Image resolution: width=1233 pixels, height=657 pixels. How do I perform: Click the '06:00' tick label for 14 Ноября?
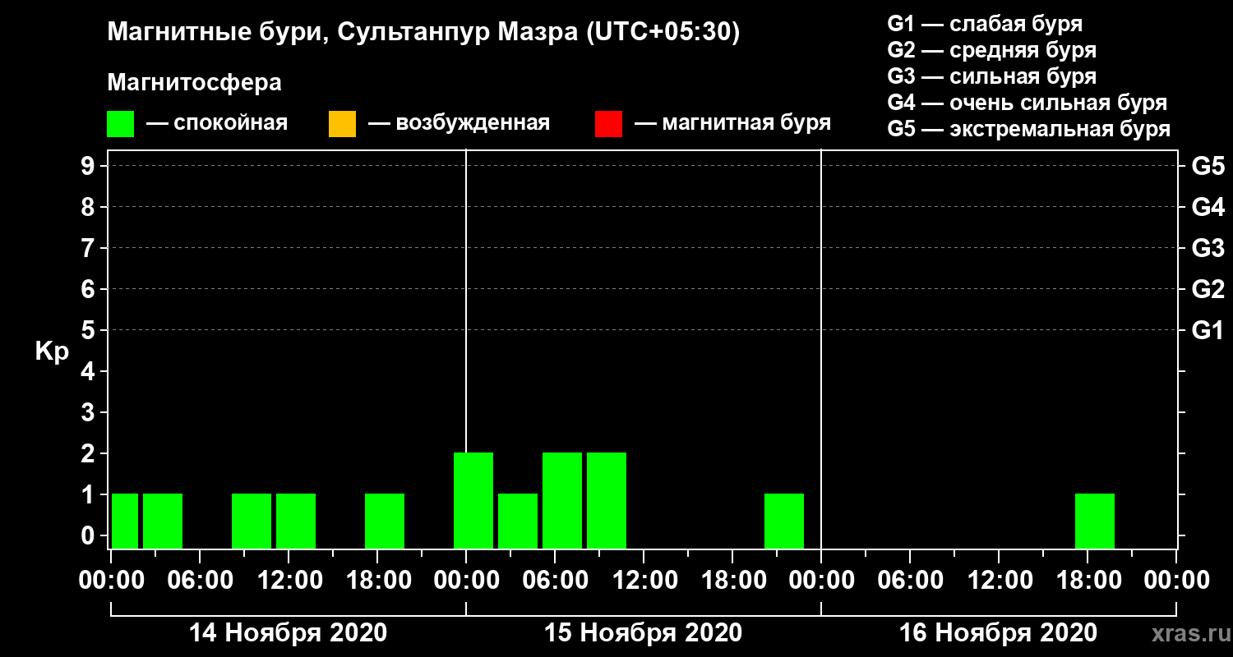[200, 581]
